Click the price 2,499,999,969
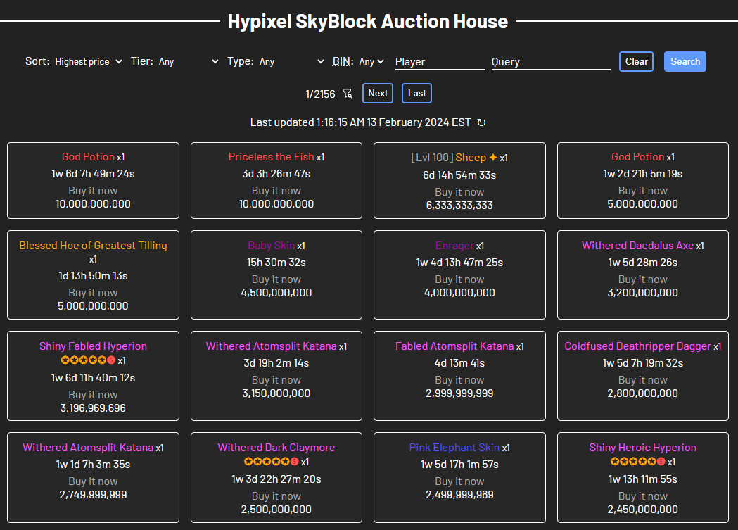This screenshot has width=738, height=530. pos(459,495)
